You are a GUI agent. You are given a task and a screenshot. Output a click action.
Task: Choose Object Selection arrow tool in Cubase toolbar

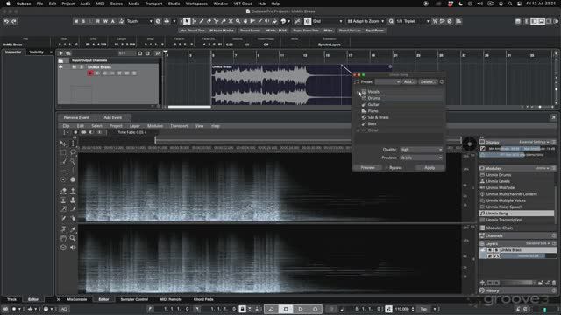(187, 21)
